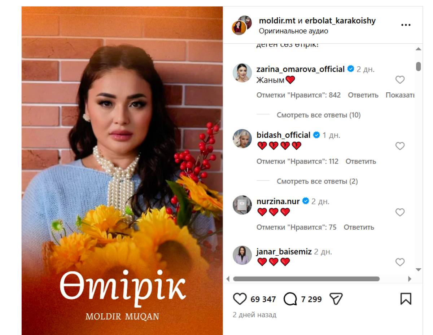
Task: Like nurzina.nur's comment
Action: (x=400, y=212)
